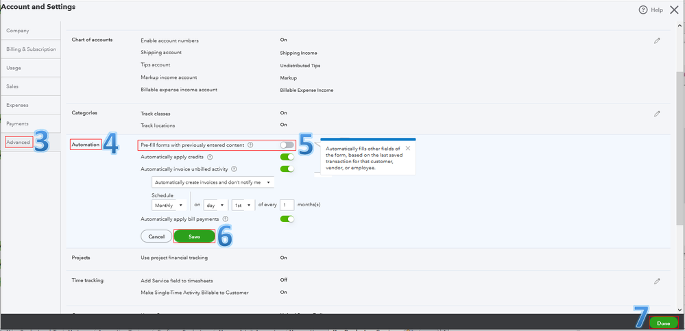The image size is (685, 331).
Task: Edit the Chart of accounts section with the pencil
Action: [x=657, y=40]
